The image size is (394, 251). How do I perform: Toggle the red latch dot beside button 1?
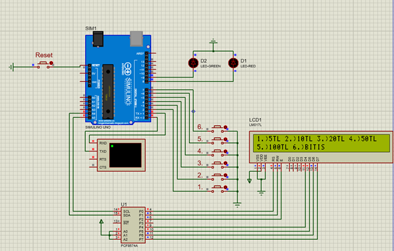(x=225, y=187)
